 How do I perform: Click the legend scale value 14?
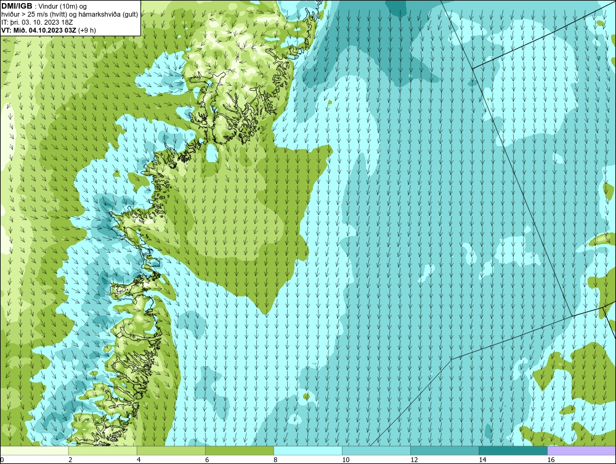coord(482,460)
